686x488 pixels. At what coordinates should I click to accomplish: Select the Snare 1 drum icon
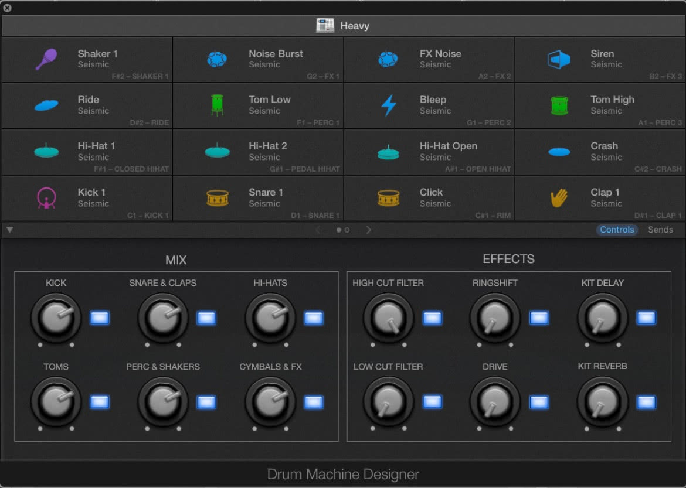(x=218, y=198)
